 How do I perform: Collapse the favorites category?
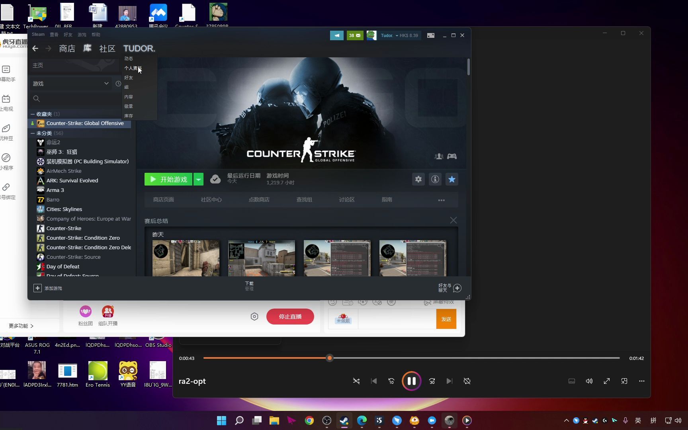tap(33, 114)
